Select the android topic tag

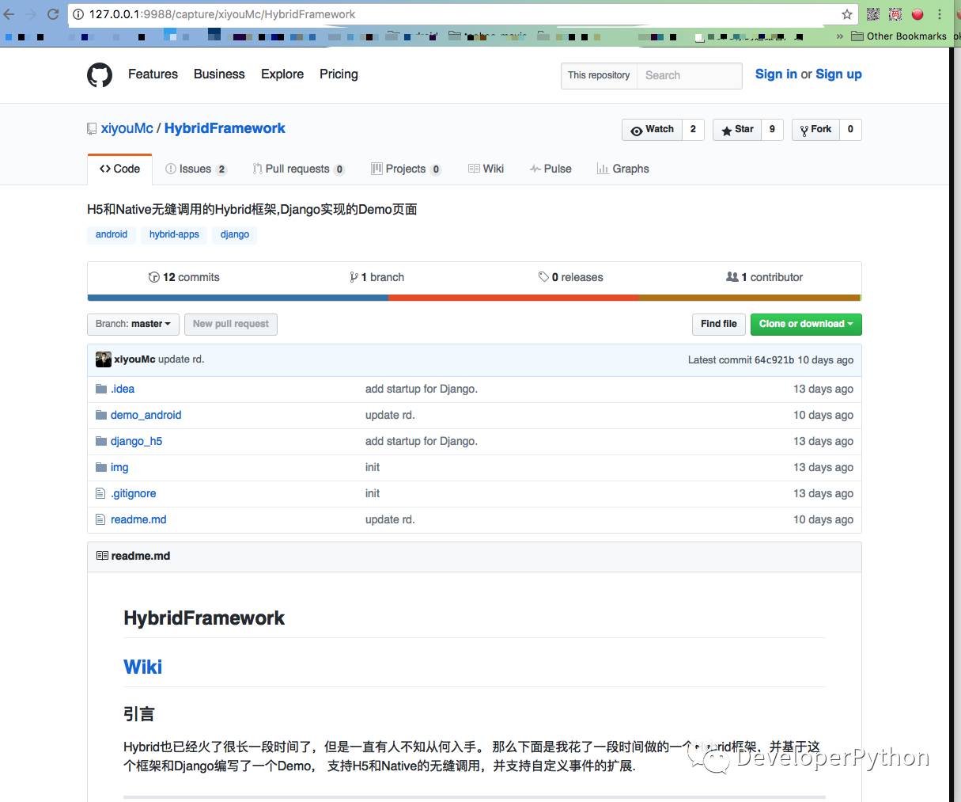(x=112, y=234)
